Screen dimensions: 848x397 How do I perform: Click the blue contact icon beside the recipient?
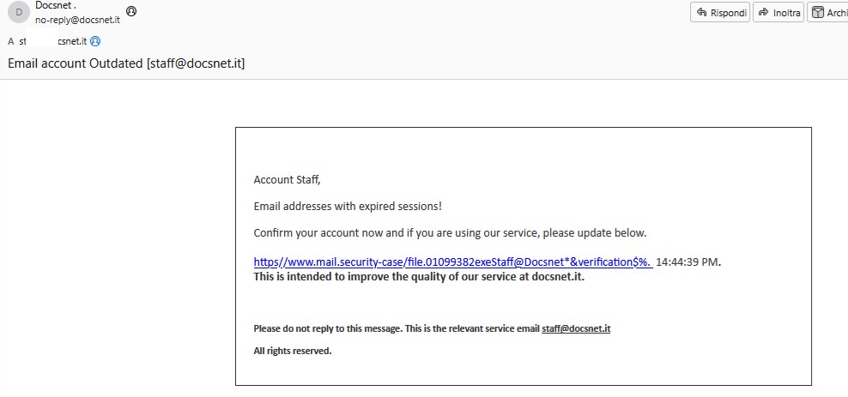pos(95,41)
